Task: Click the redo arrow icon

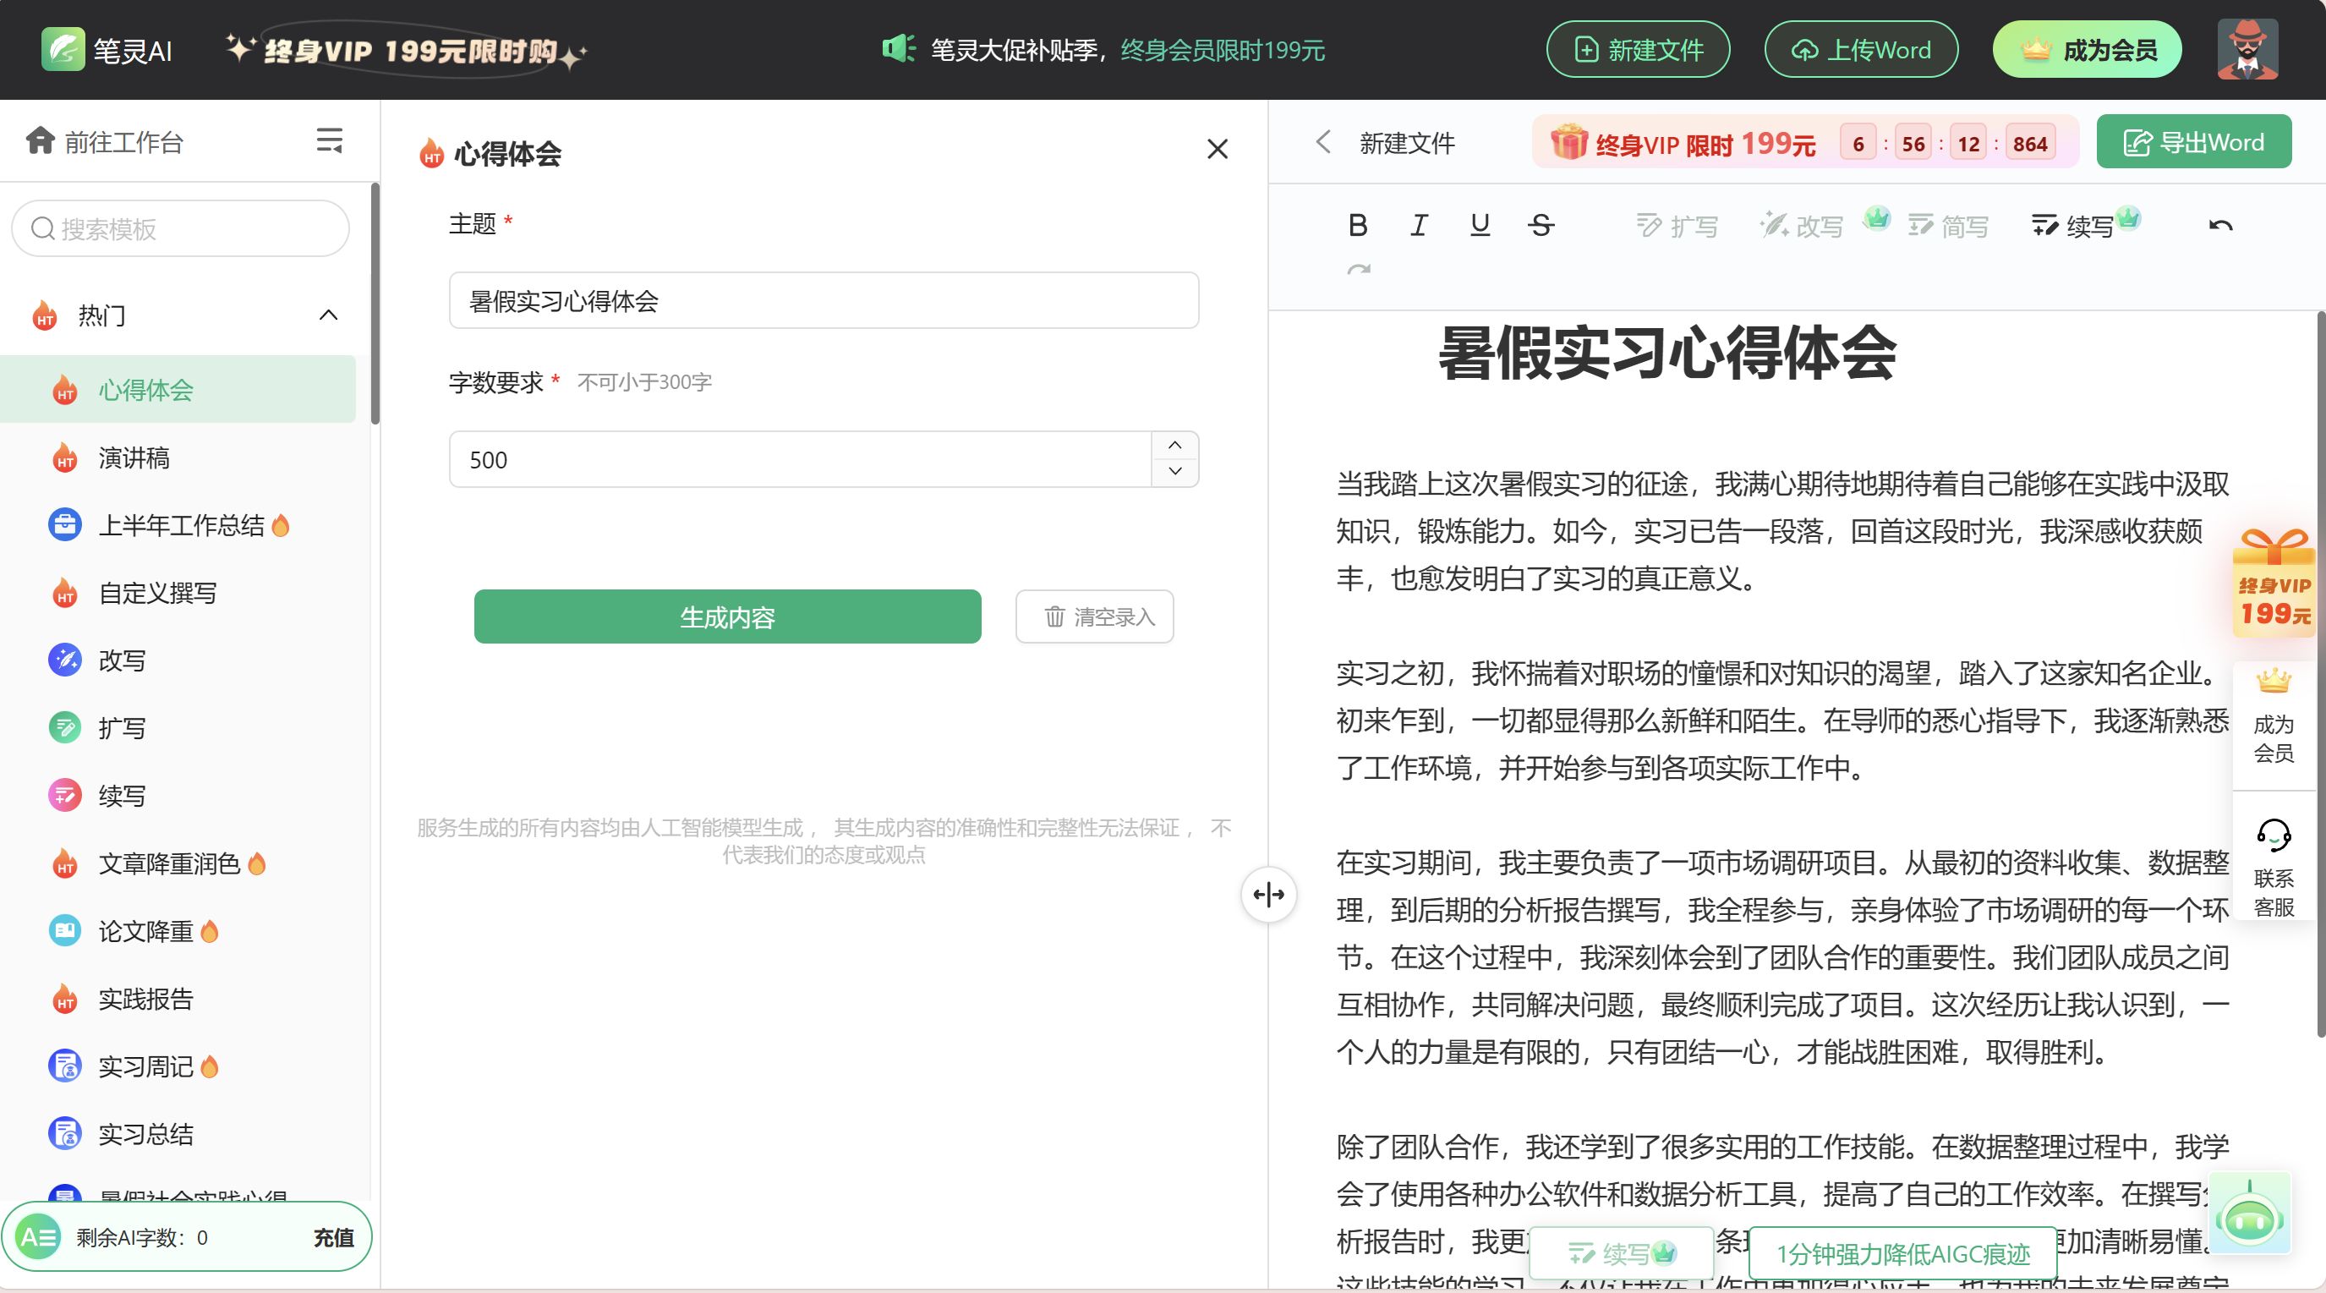Action: click(x=1358, y=269)
